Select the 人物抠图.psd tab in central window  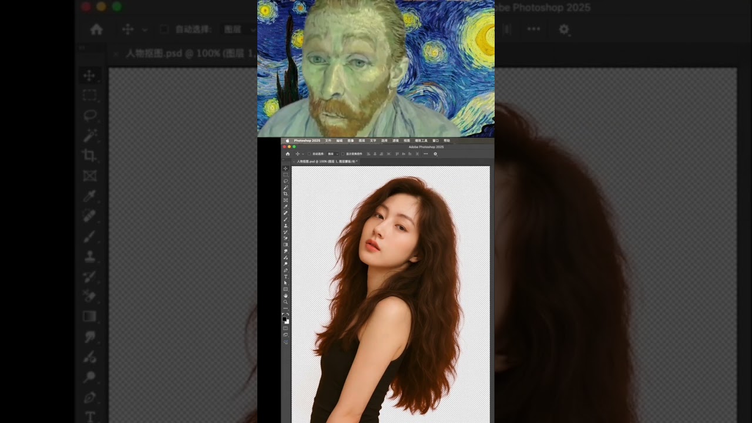pyautogui.click(x=327, y=162)
